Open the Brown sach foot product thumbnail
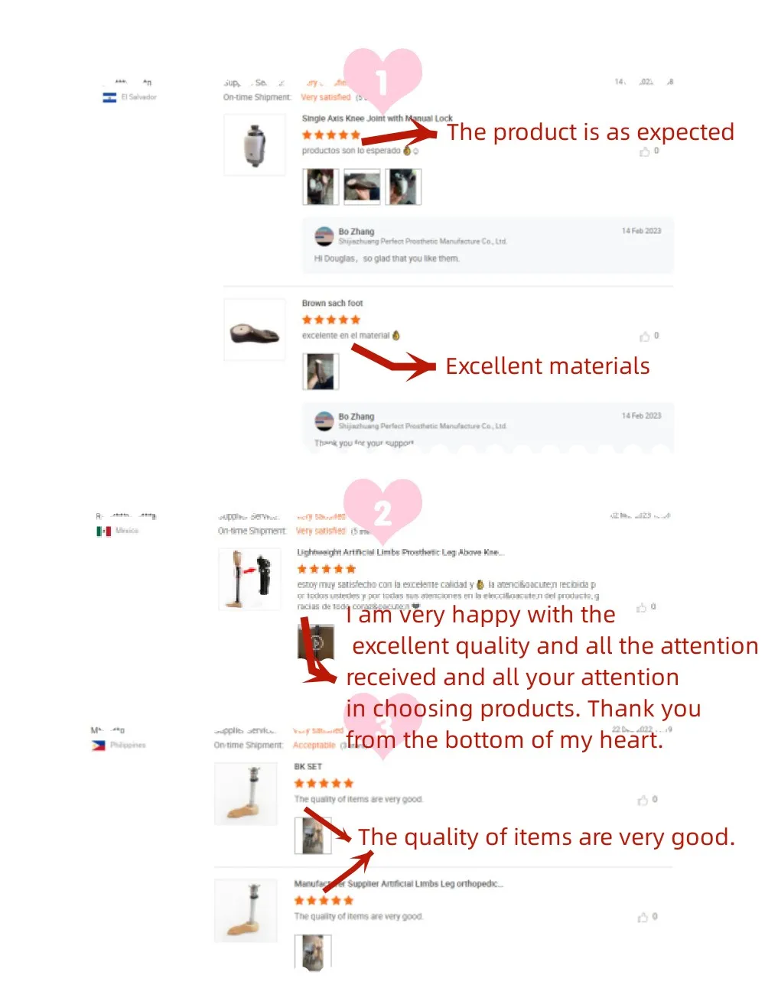Viewport: 765px width, 991px height. click(255, 330)
